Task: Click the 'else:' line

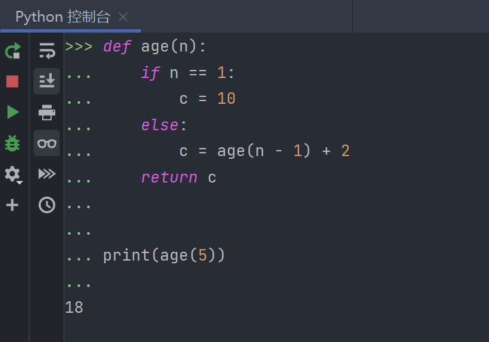Action: (x=164, y=125)
